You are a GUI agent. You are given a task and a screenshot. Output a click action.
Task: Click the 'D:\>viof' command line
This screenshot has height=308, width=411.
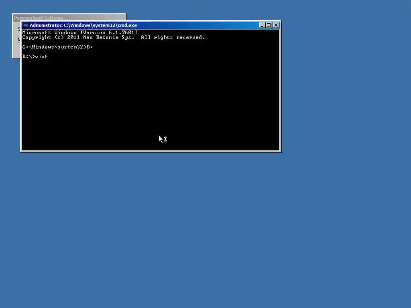[x=35, y=57]
